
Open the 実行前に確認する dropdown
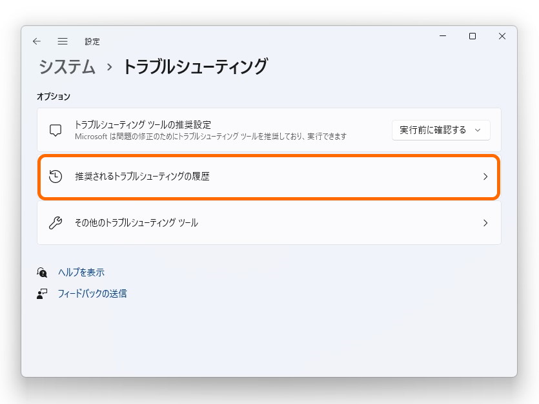432,130
